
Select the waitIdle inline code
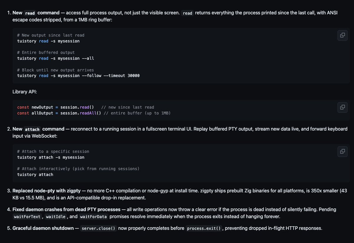[56, 217]
